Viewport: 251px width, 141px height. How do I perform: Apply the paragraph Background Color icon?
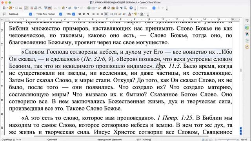point(142,14)
